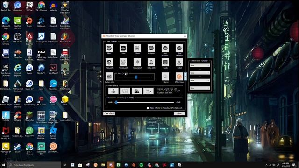Select the Epic Games Launcher shortcut
Viewport: 299px width, 168px height.
click(6, 70)
